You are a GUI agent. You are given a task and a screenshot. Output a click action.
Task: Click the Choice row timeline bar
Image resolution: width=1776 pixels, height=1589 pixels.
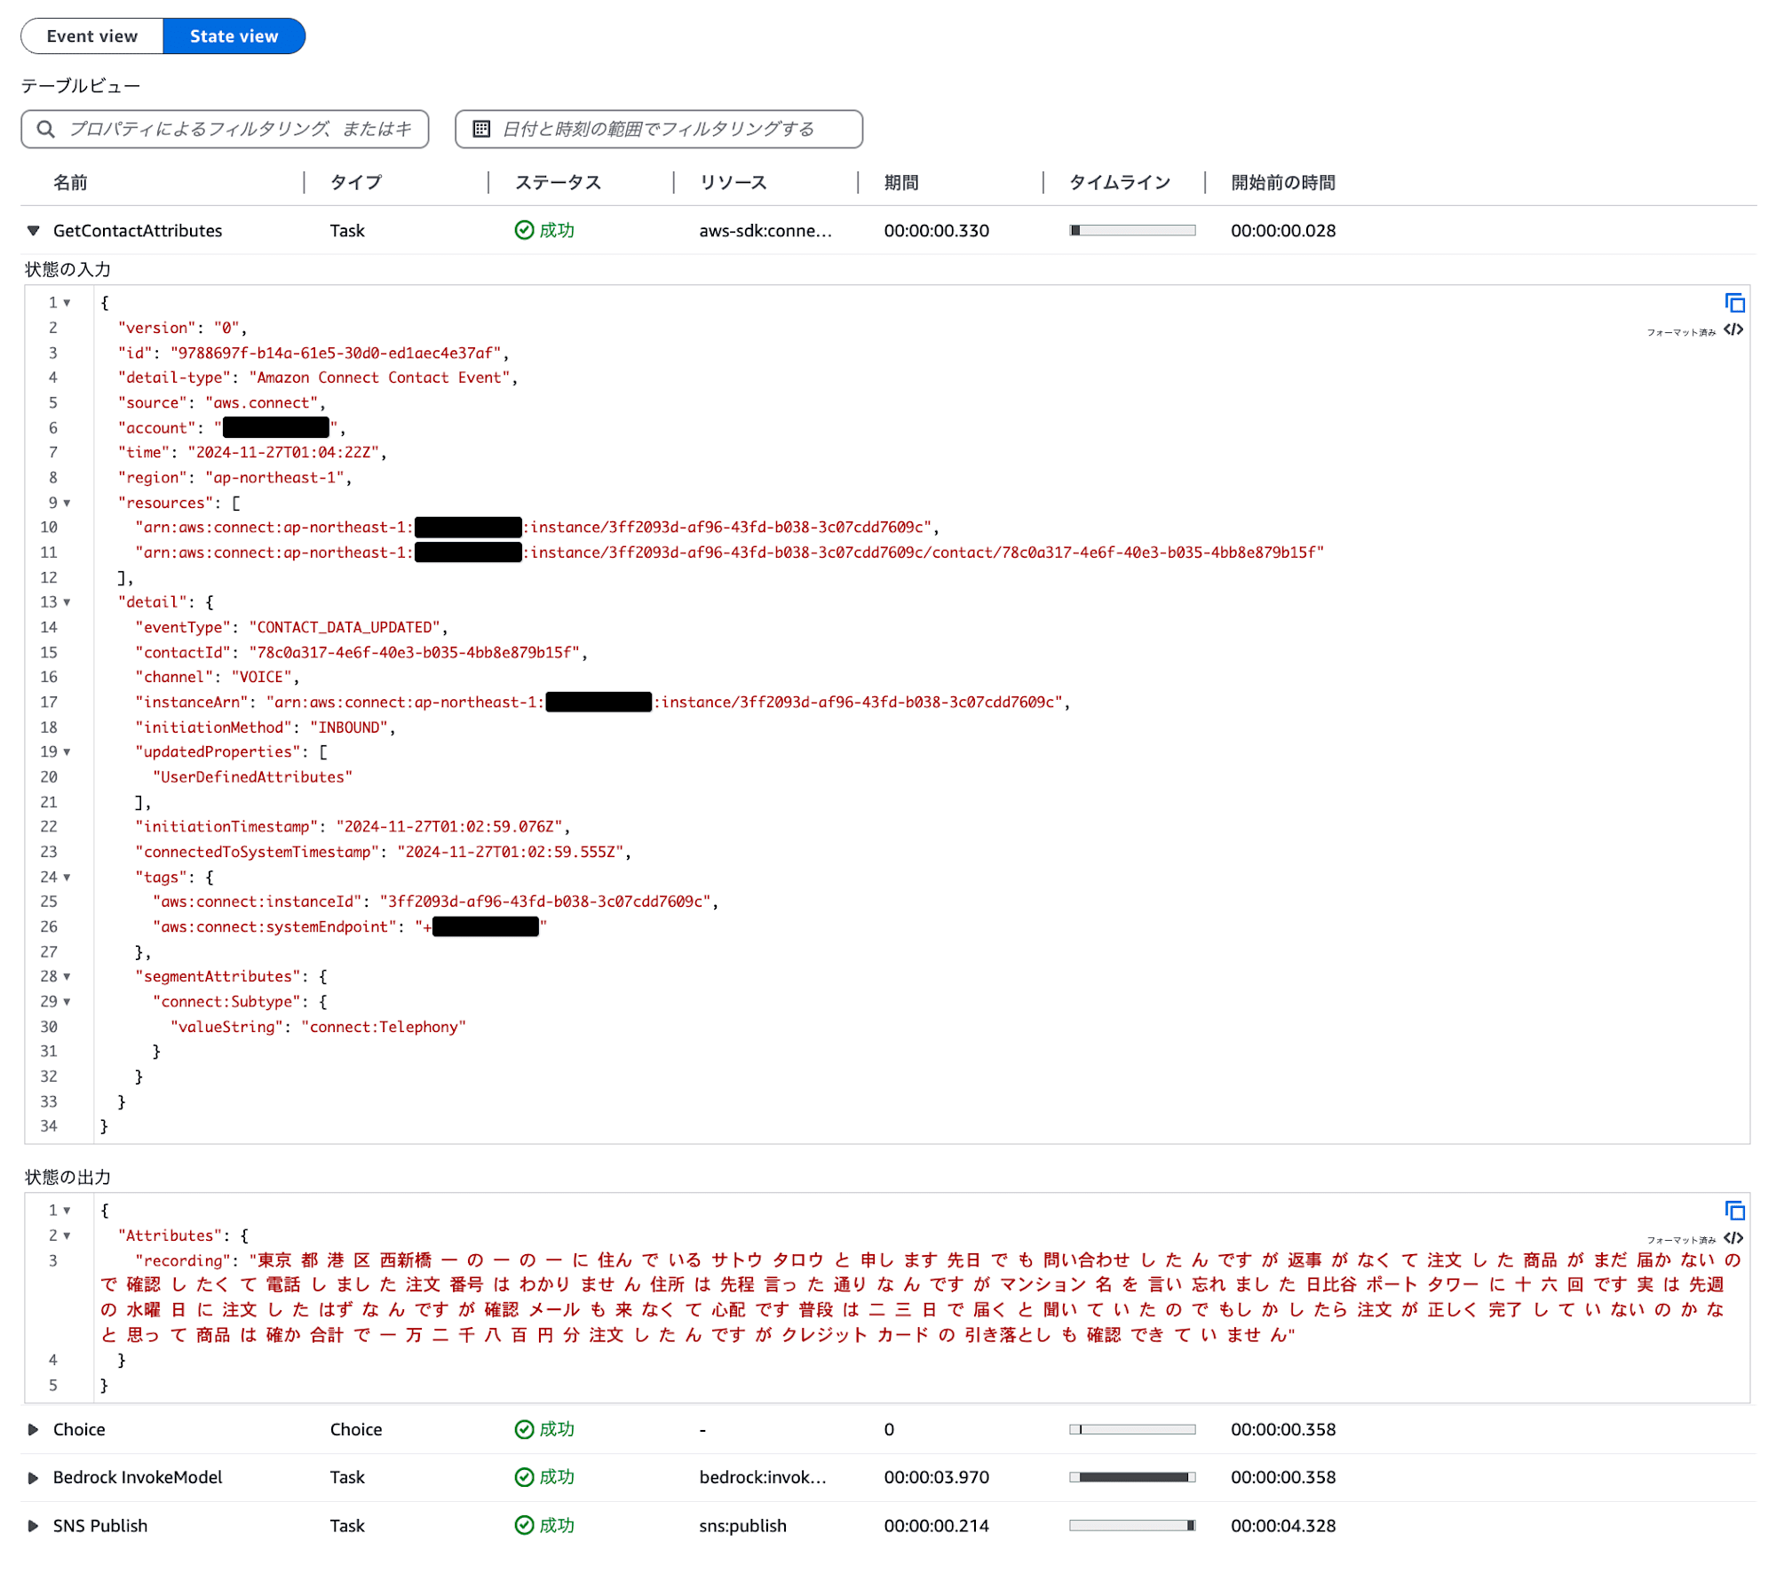pyautogui.click(x=1132, y=1429)
